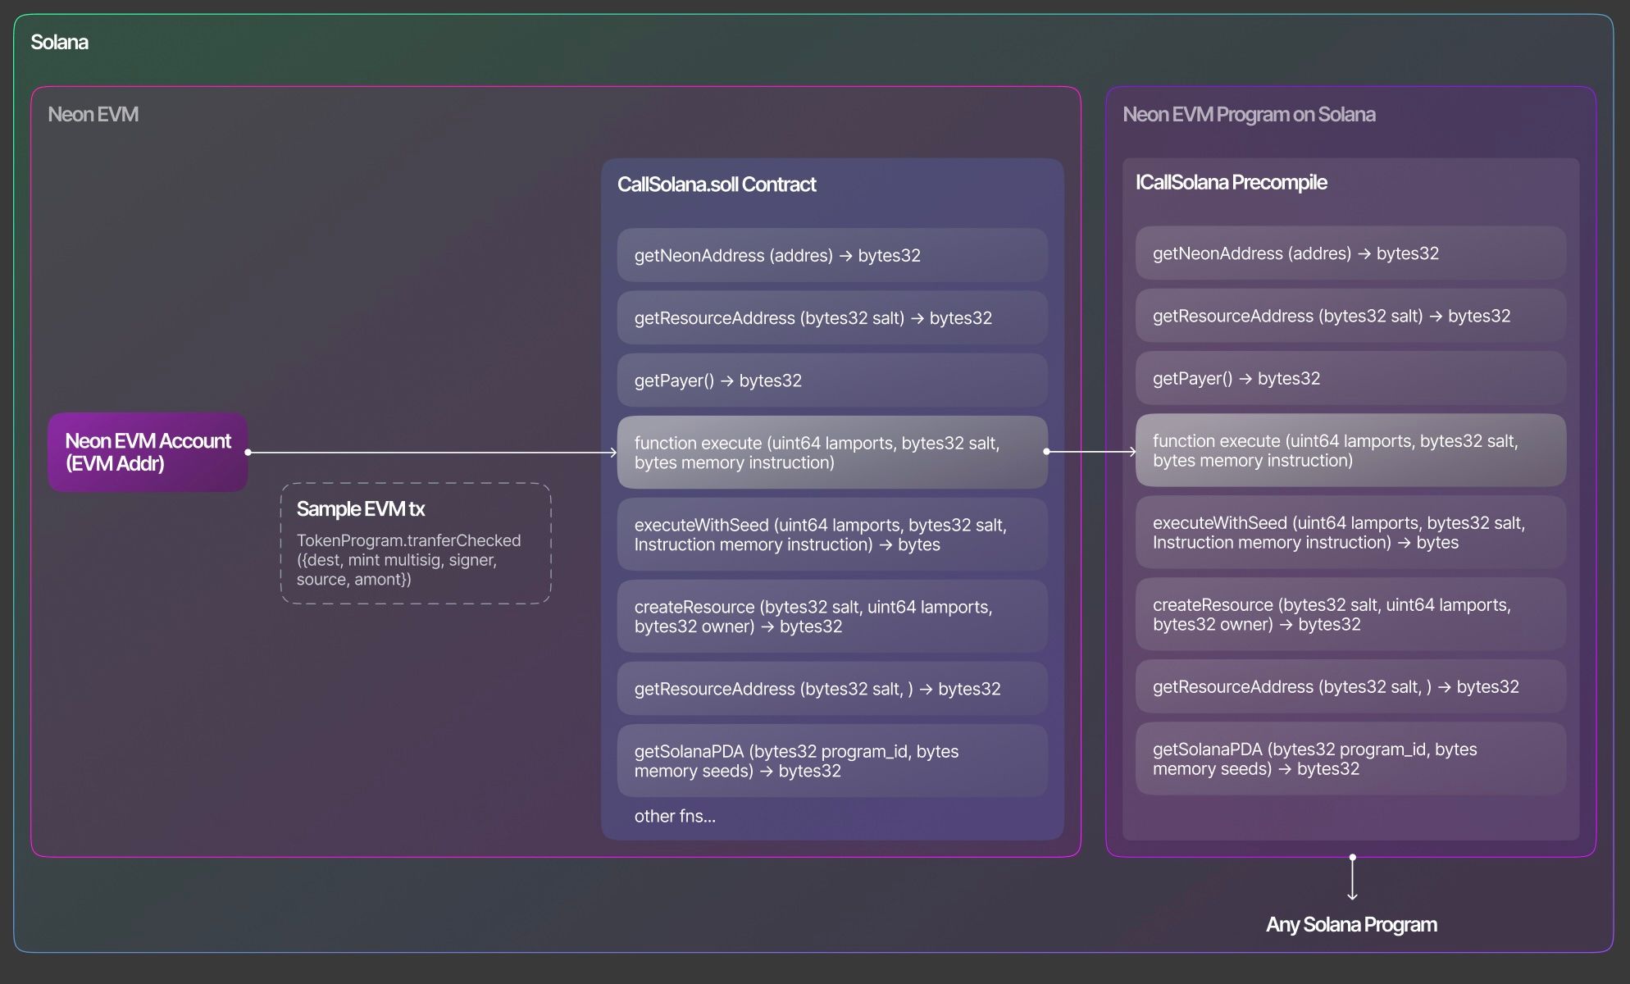Click the highlighted function execute in CallSolana contract
Screen dimensions: 1630x984
click(831, 452)
